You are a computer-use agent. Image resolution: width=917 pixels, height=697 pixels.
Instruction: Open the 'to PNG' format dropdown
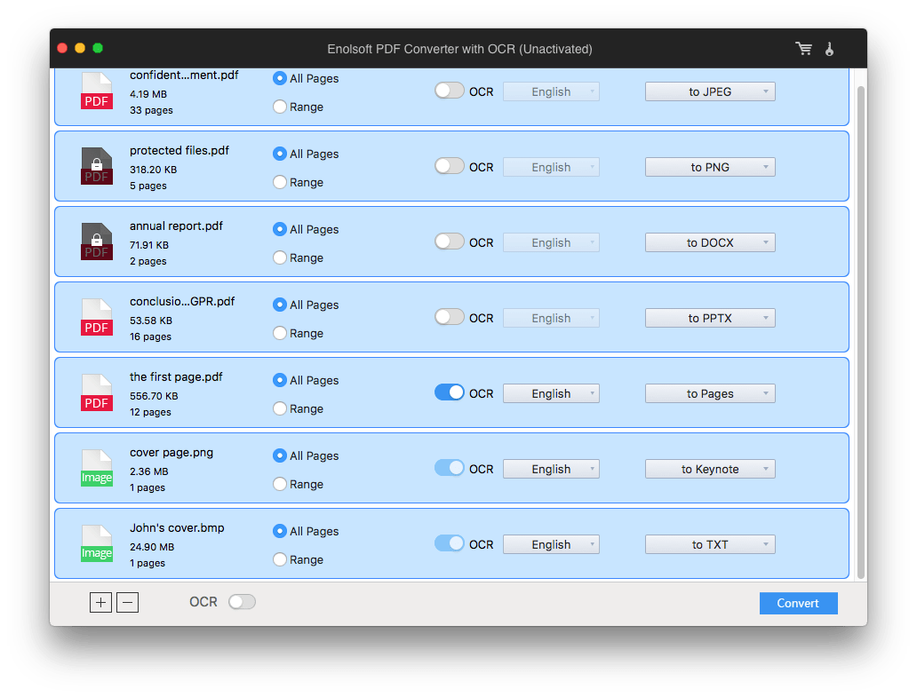[x=710, y=167]
